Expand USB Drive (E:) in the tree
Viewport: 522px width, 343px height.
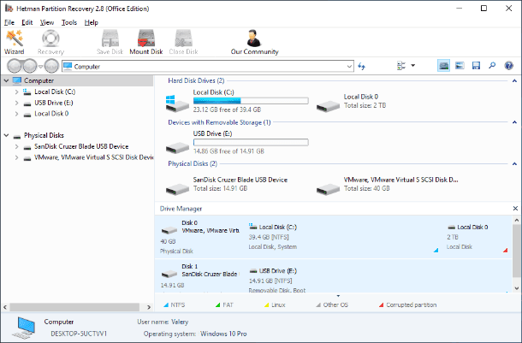pos(16,103)
